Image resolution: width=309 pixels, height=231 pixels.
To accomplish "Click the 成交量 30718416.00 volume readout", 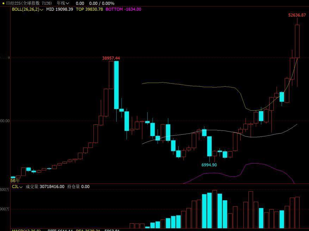I will coord(45,187).
